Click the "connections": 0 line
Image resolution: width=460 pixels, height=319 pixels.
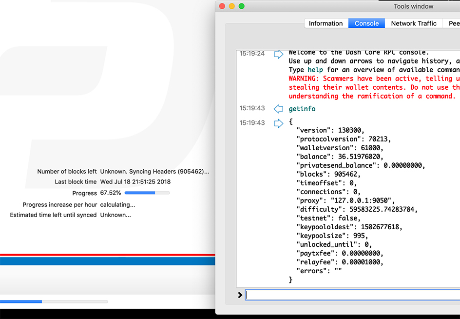[328, 192]
